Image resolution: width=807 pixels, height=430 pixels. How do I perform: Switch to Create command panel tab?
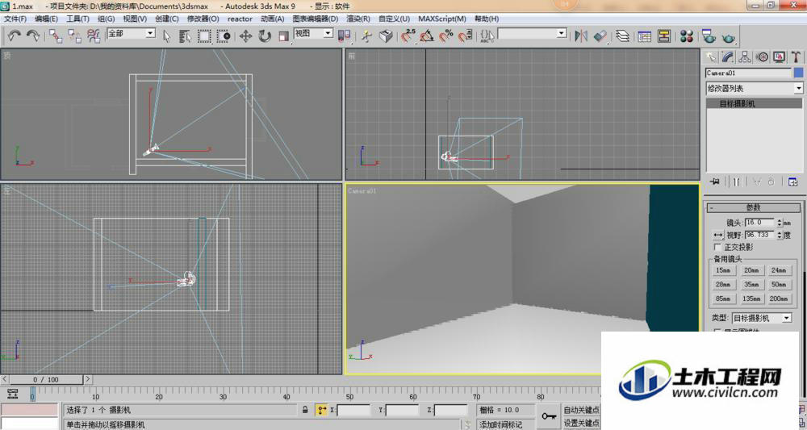(711, 56)
